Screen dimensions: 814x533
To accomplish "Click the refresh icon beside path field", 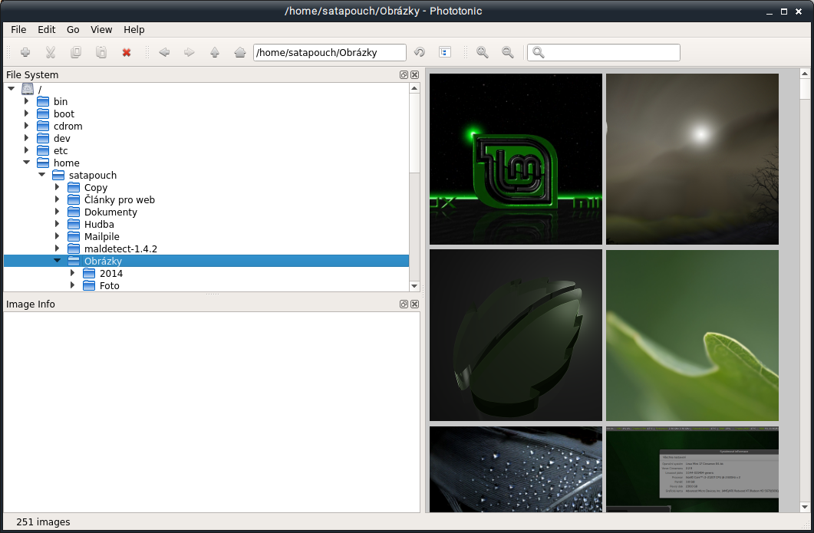I will [x=420, y=52].
